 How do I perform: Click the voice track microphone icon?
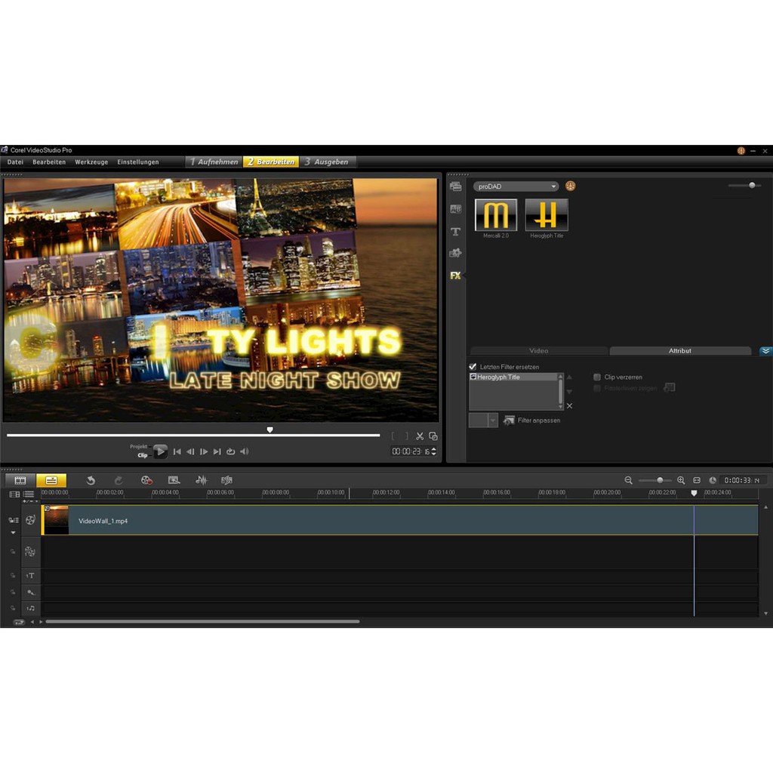(x=30, y=592)
